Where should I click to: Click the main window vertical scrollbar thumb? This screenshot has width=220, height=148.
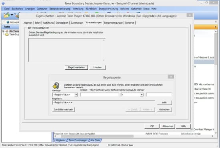216,49
